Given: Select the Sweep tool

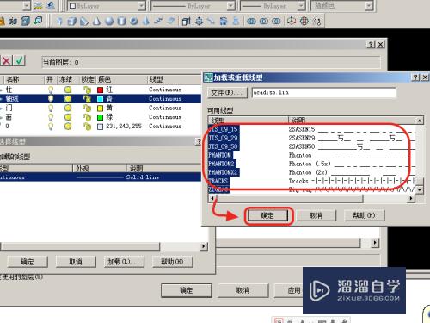Looking at the screenshot, I should pos(212,21).
